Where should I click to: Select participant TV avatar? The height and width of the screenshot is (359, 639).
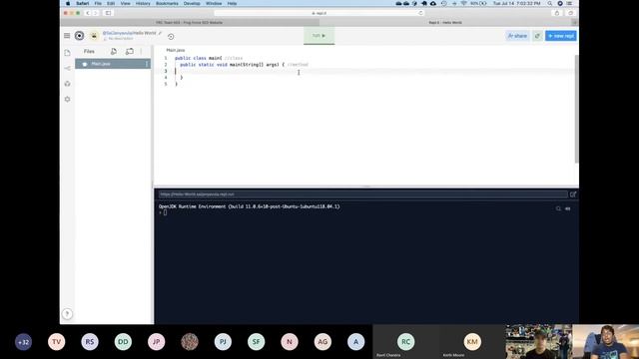point(57,342)
